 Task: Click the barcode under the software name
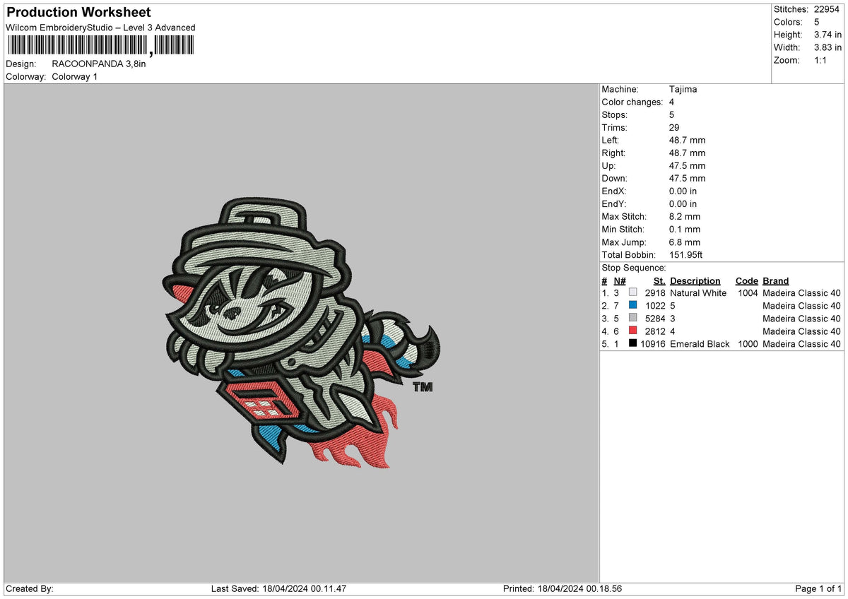[x=100, y=45]
